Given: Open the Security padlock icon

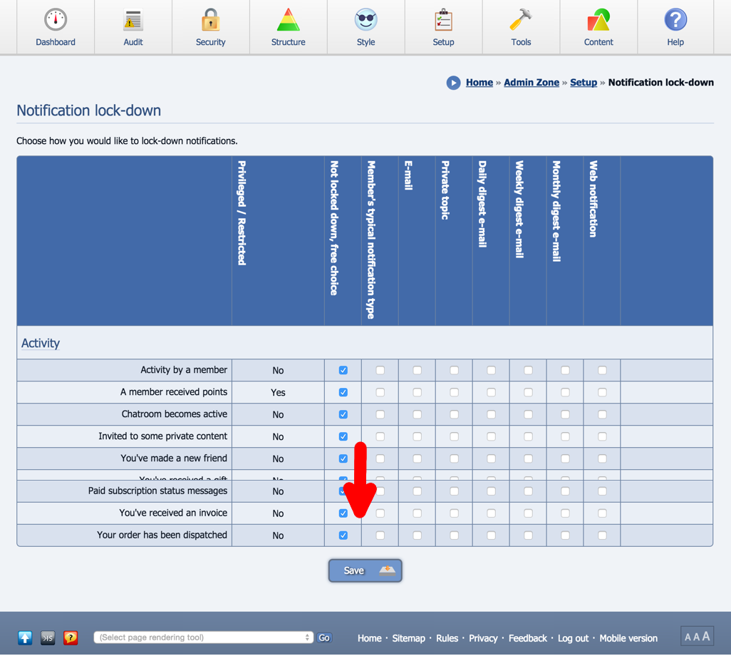Looking at the screenshot, I should pyautogui.click(x=211, y=20).
